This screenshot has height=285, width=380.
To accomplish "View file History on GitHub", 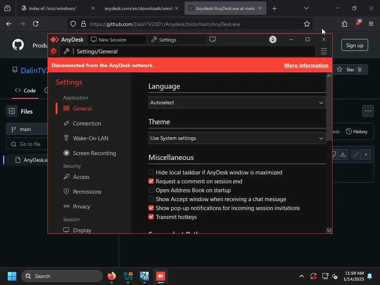I will 357,132.
